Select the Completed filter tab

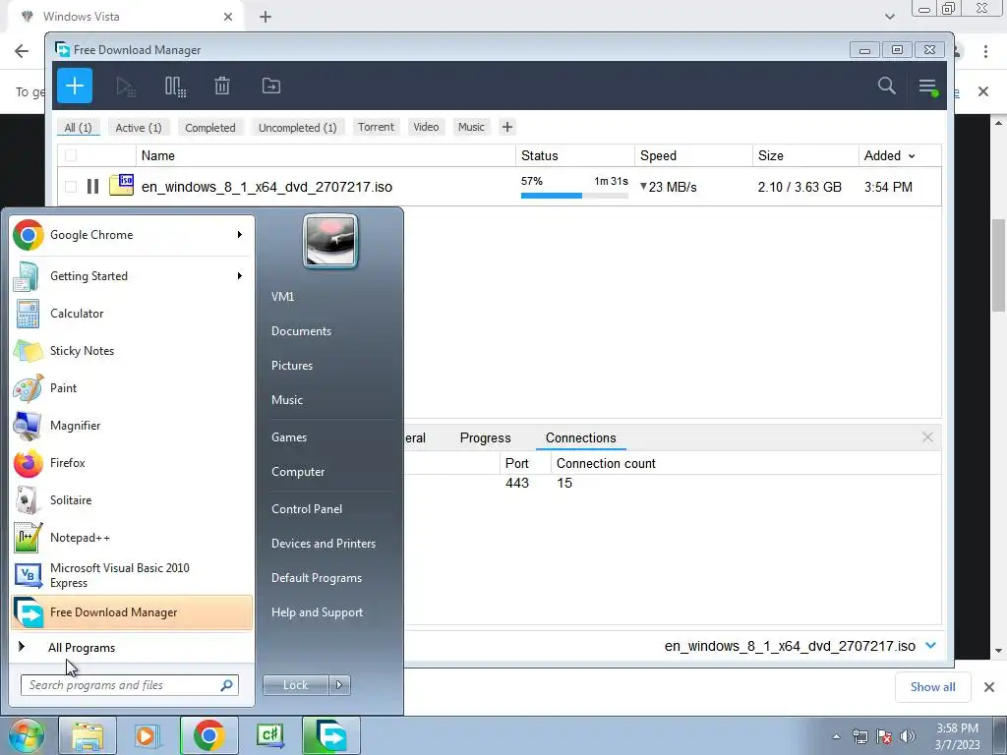pyautogui.click(x=210, y=128)
